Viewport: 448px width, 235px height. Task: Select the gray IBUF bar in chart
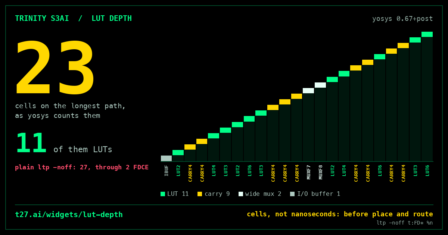click(x=167, y=159)
